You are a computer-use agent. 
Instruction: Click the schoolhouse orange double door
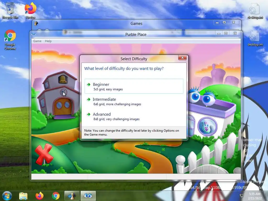click(63, 107)
